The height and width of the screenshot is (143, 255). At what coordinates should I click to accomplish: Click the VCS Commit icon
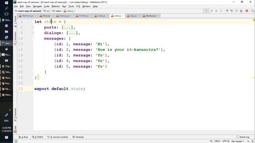click(232, 11)
